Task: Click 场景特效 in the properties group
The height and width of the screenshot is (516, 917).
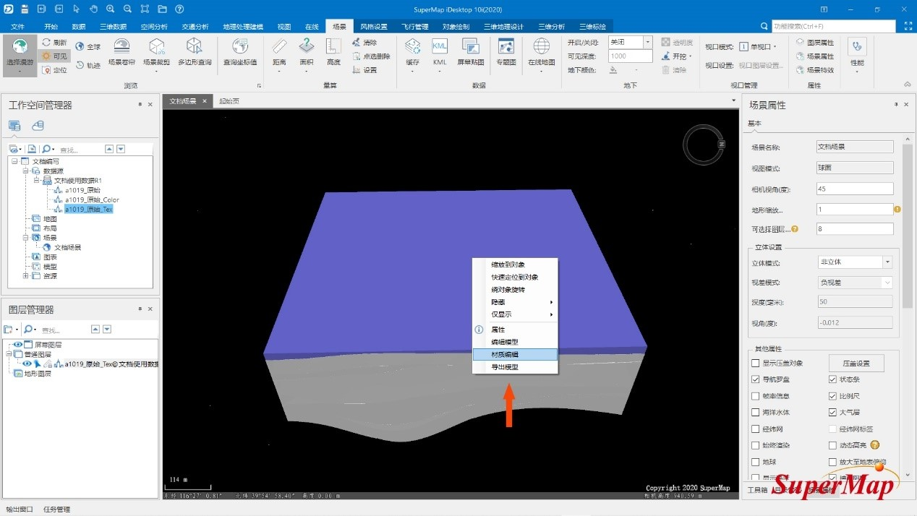Action: click(x=819, y=70)
